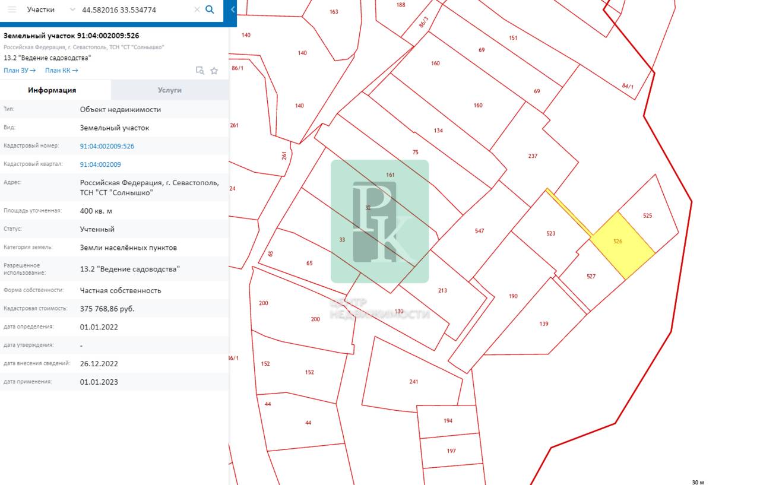
Task: Switch to the Услуги tab
Action: pos(170,90)
